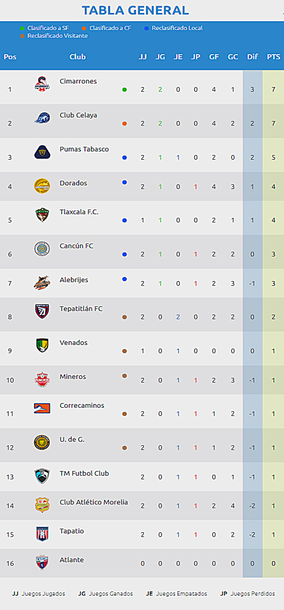Screen dimensions: 284x610
Task: Select the Tepatitlán FC shield
Action: [42, 312]
